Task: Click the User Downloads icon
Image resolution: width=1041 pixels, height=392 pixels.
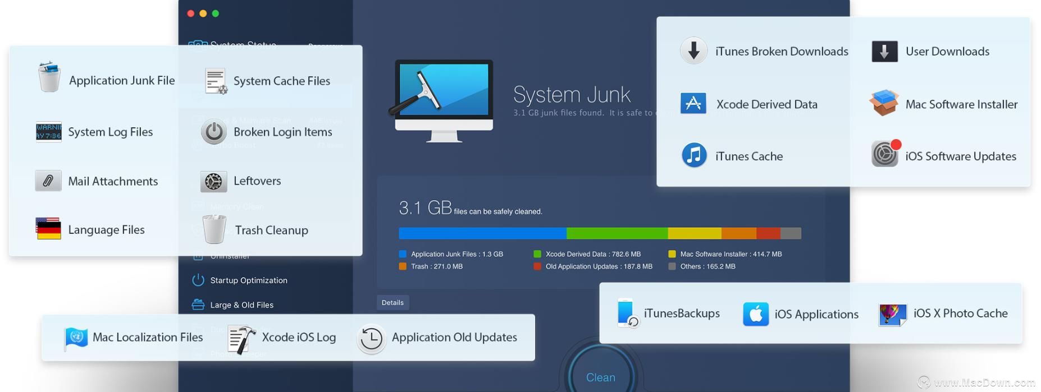Action: [884, 51]
